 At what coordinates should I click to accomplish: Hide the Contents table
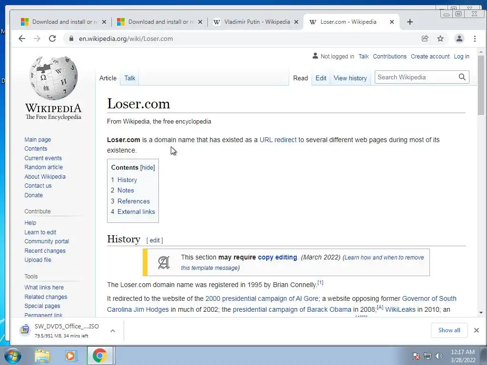click(147, 168)
